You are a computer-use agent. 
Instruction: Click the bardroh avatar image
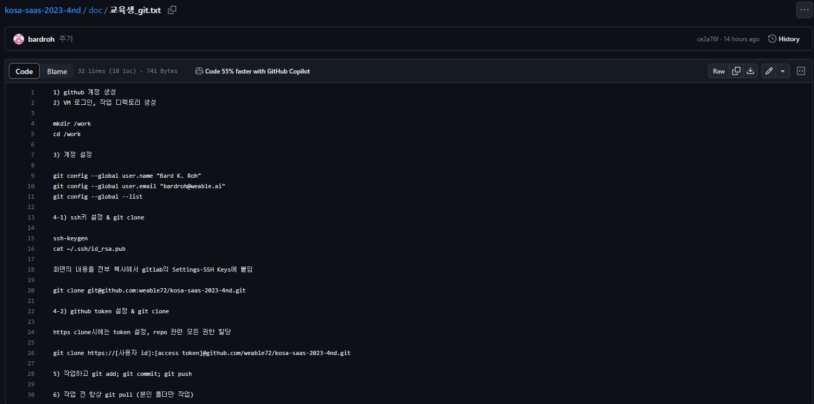[x=19, y=39]
